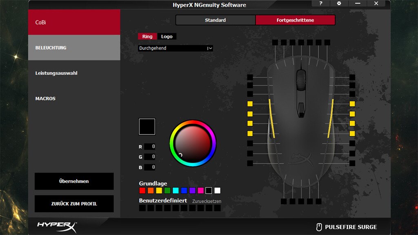Close the HyperX NGenuity Software window
Image resolution: width=418 pixels, height=235 pixels.
tap(376, 3)
